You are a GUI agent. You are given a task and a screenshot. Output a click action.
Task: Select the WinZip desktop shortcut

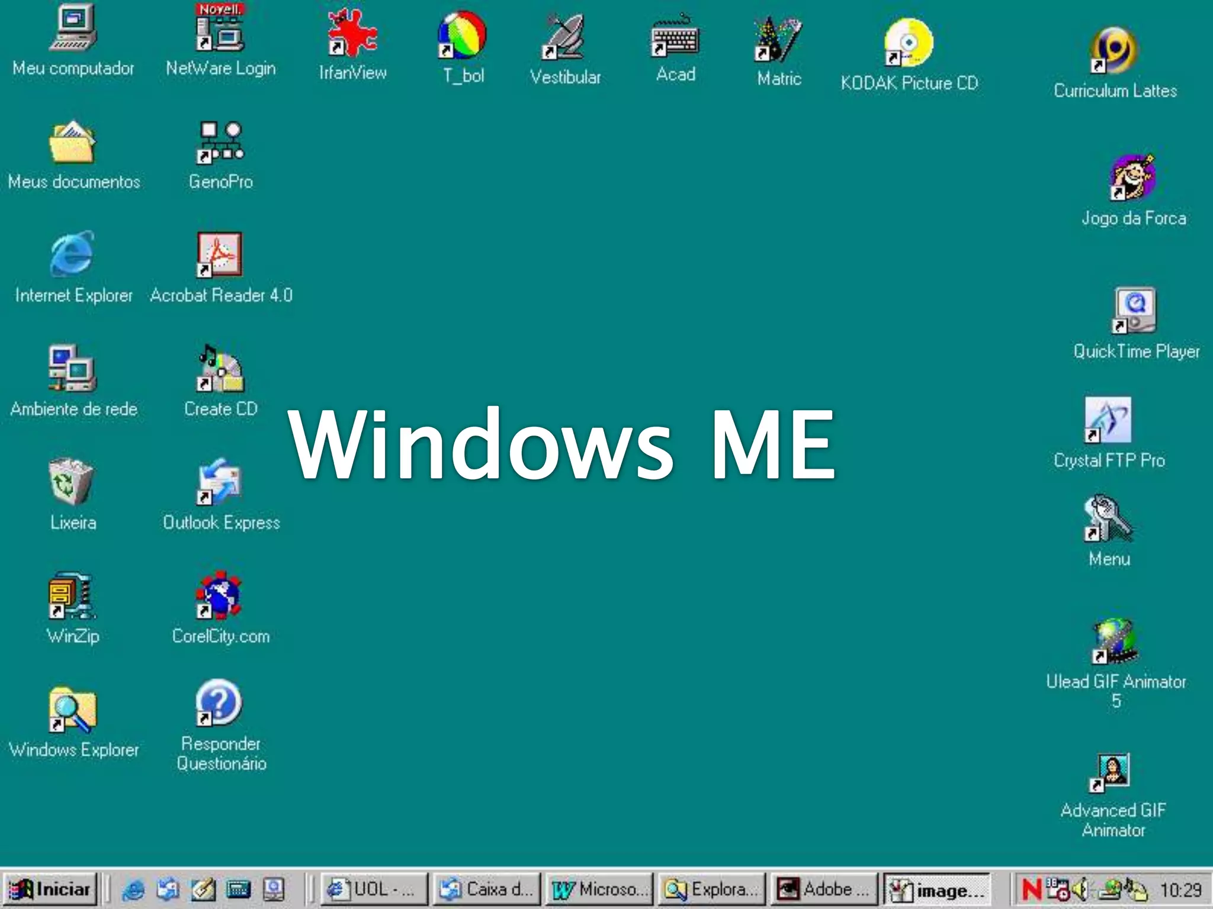[x=72, y=597]
